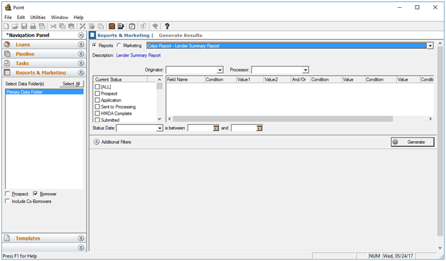Image resolution: width=446 pixels, height=261 pixels.
Task: Check the Prospect status checkbox in list
Action: pyautogui.click(x=97, y=94)
